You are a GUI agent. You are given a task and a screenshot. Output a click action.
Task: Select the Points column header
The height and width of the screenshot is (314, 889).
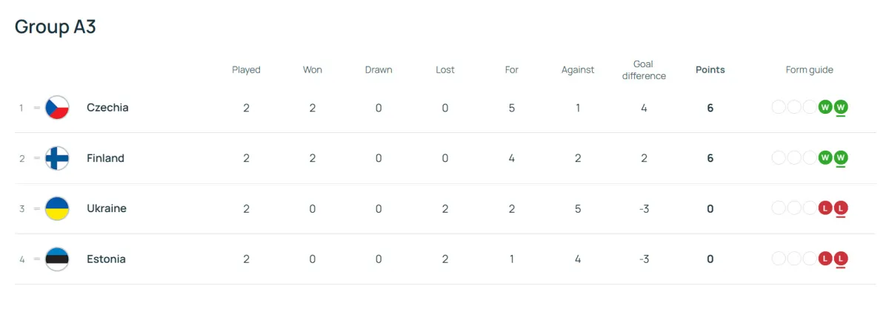(710, 70)
